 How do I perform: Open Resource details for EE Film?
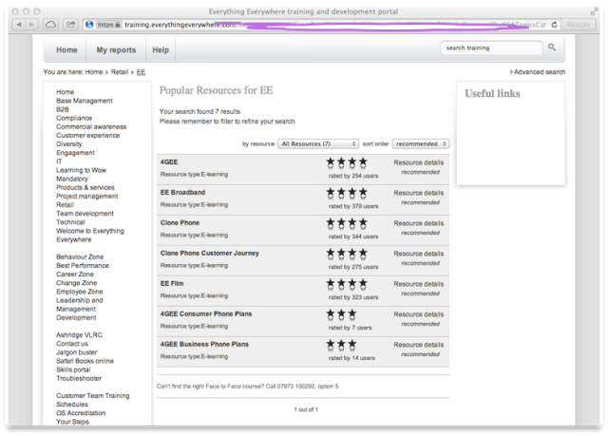pos(418,284)
